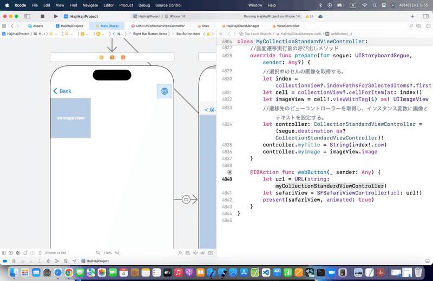The image size is (433, 281).
Task: Expand the HajiHajiProject breadcrumb in storyboard jump bar
Action: (16, 34)
